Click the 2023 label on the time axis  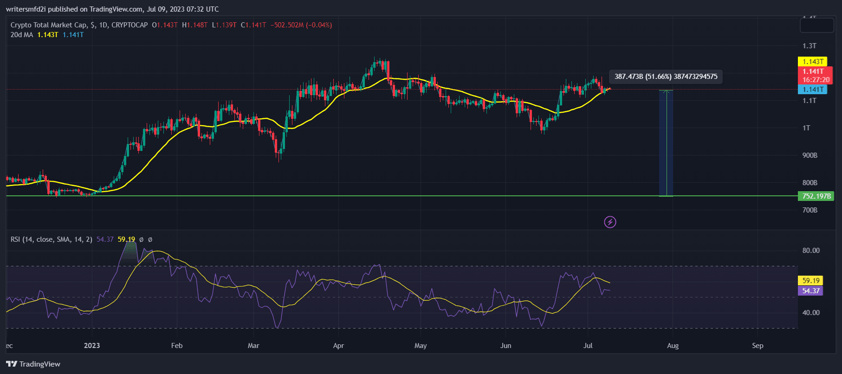(x=92, y=346)
